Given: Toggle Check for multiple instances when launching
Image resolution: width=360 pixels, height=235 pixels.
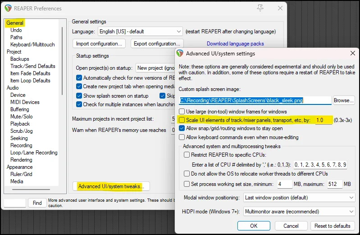Looking at the screenshot, I should 79,104.
